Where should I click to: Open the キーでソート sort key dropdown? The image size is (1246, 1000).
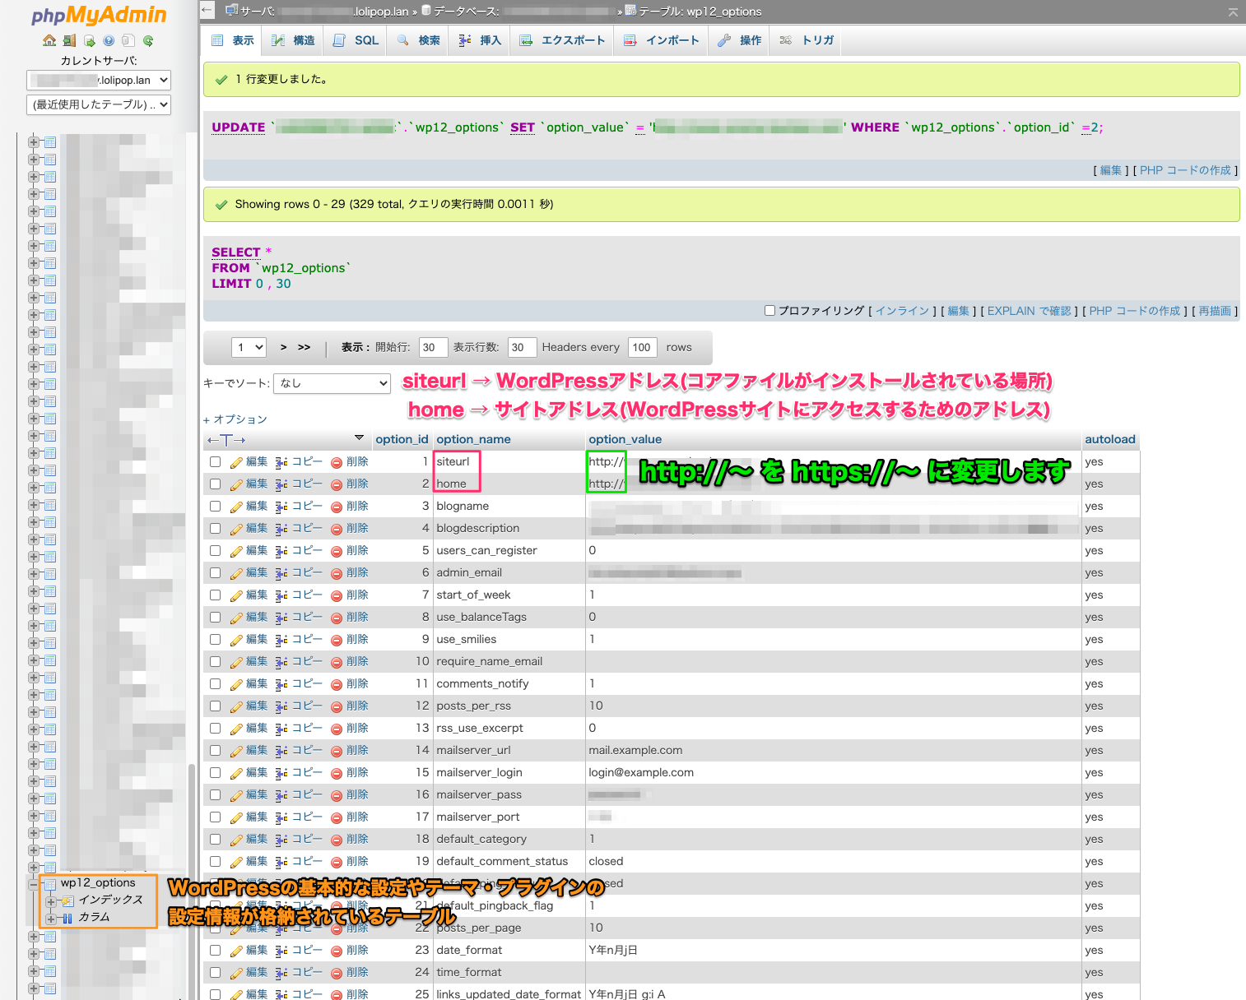[x=332, y=383]
